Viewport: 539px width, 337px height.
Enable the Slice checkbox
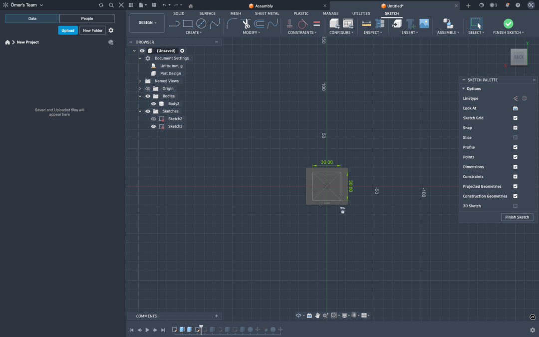click(x=515, y=138)
